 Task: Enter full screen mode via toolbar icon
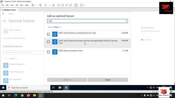pyautogui.click(x=66, y=5)
